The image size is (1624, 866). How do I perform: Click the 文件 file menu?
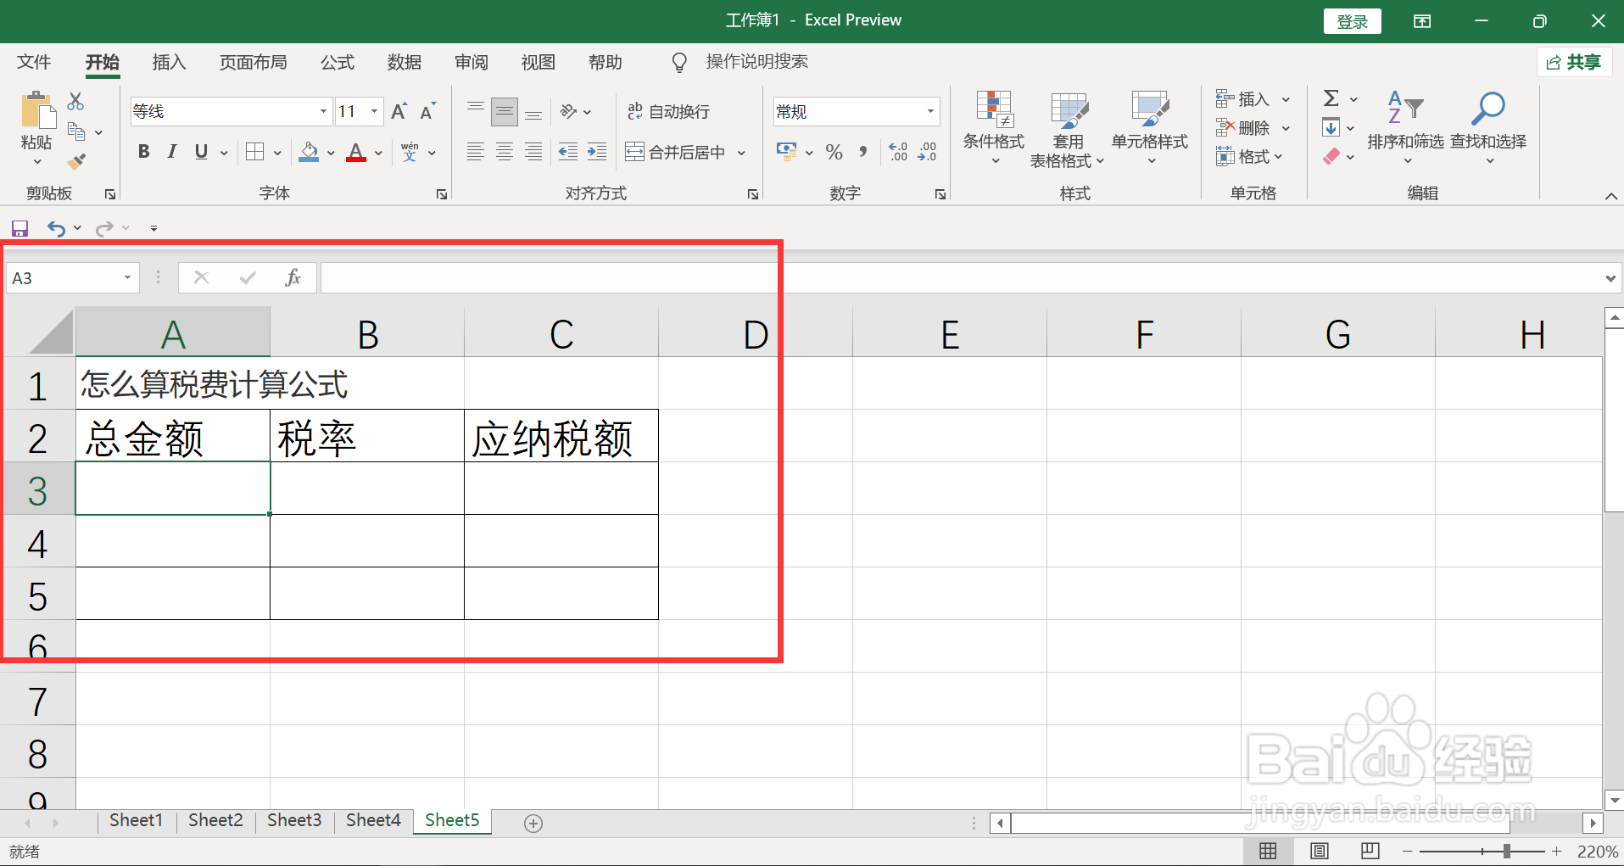[x=34, y=62]
